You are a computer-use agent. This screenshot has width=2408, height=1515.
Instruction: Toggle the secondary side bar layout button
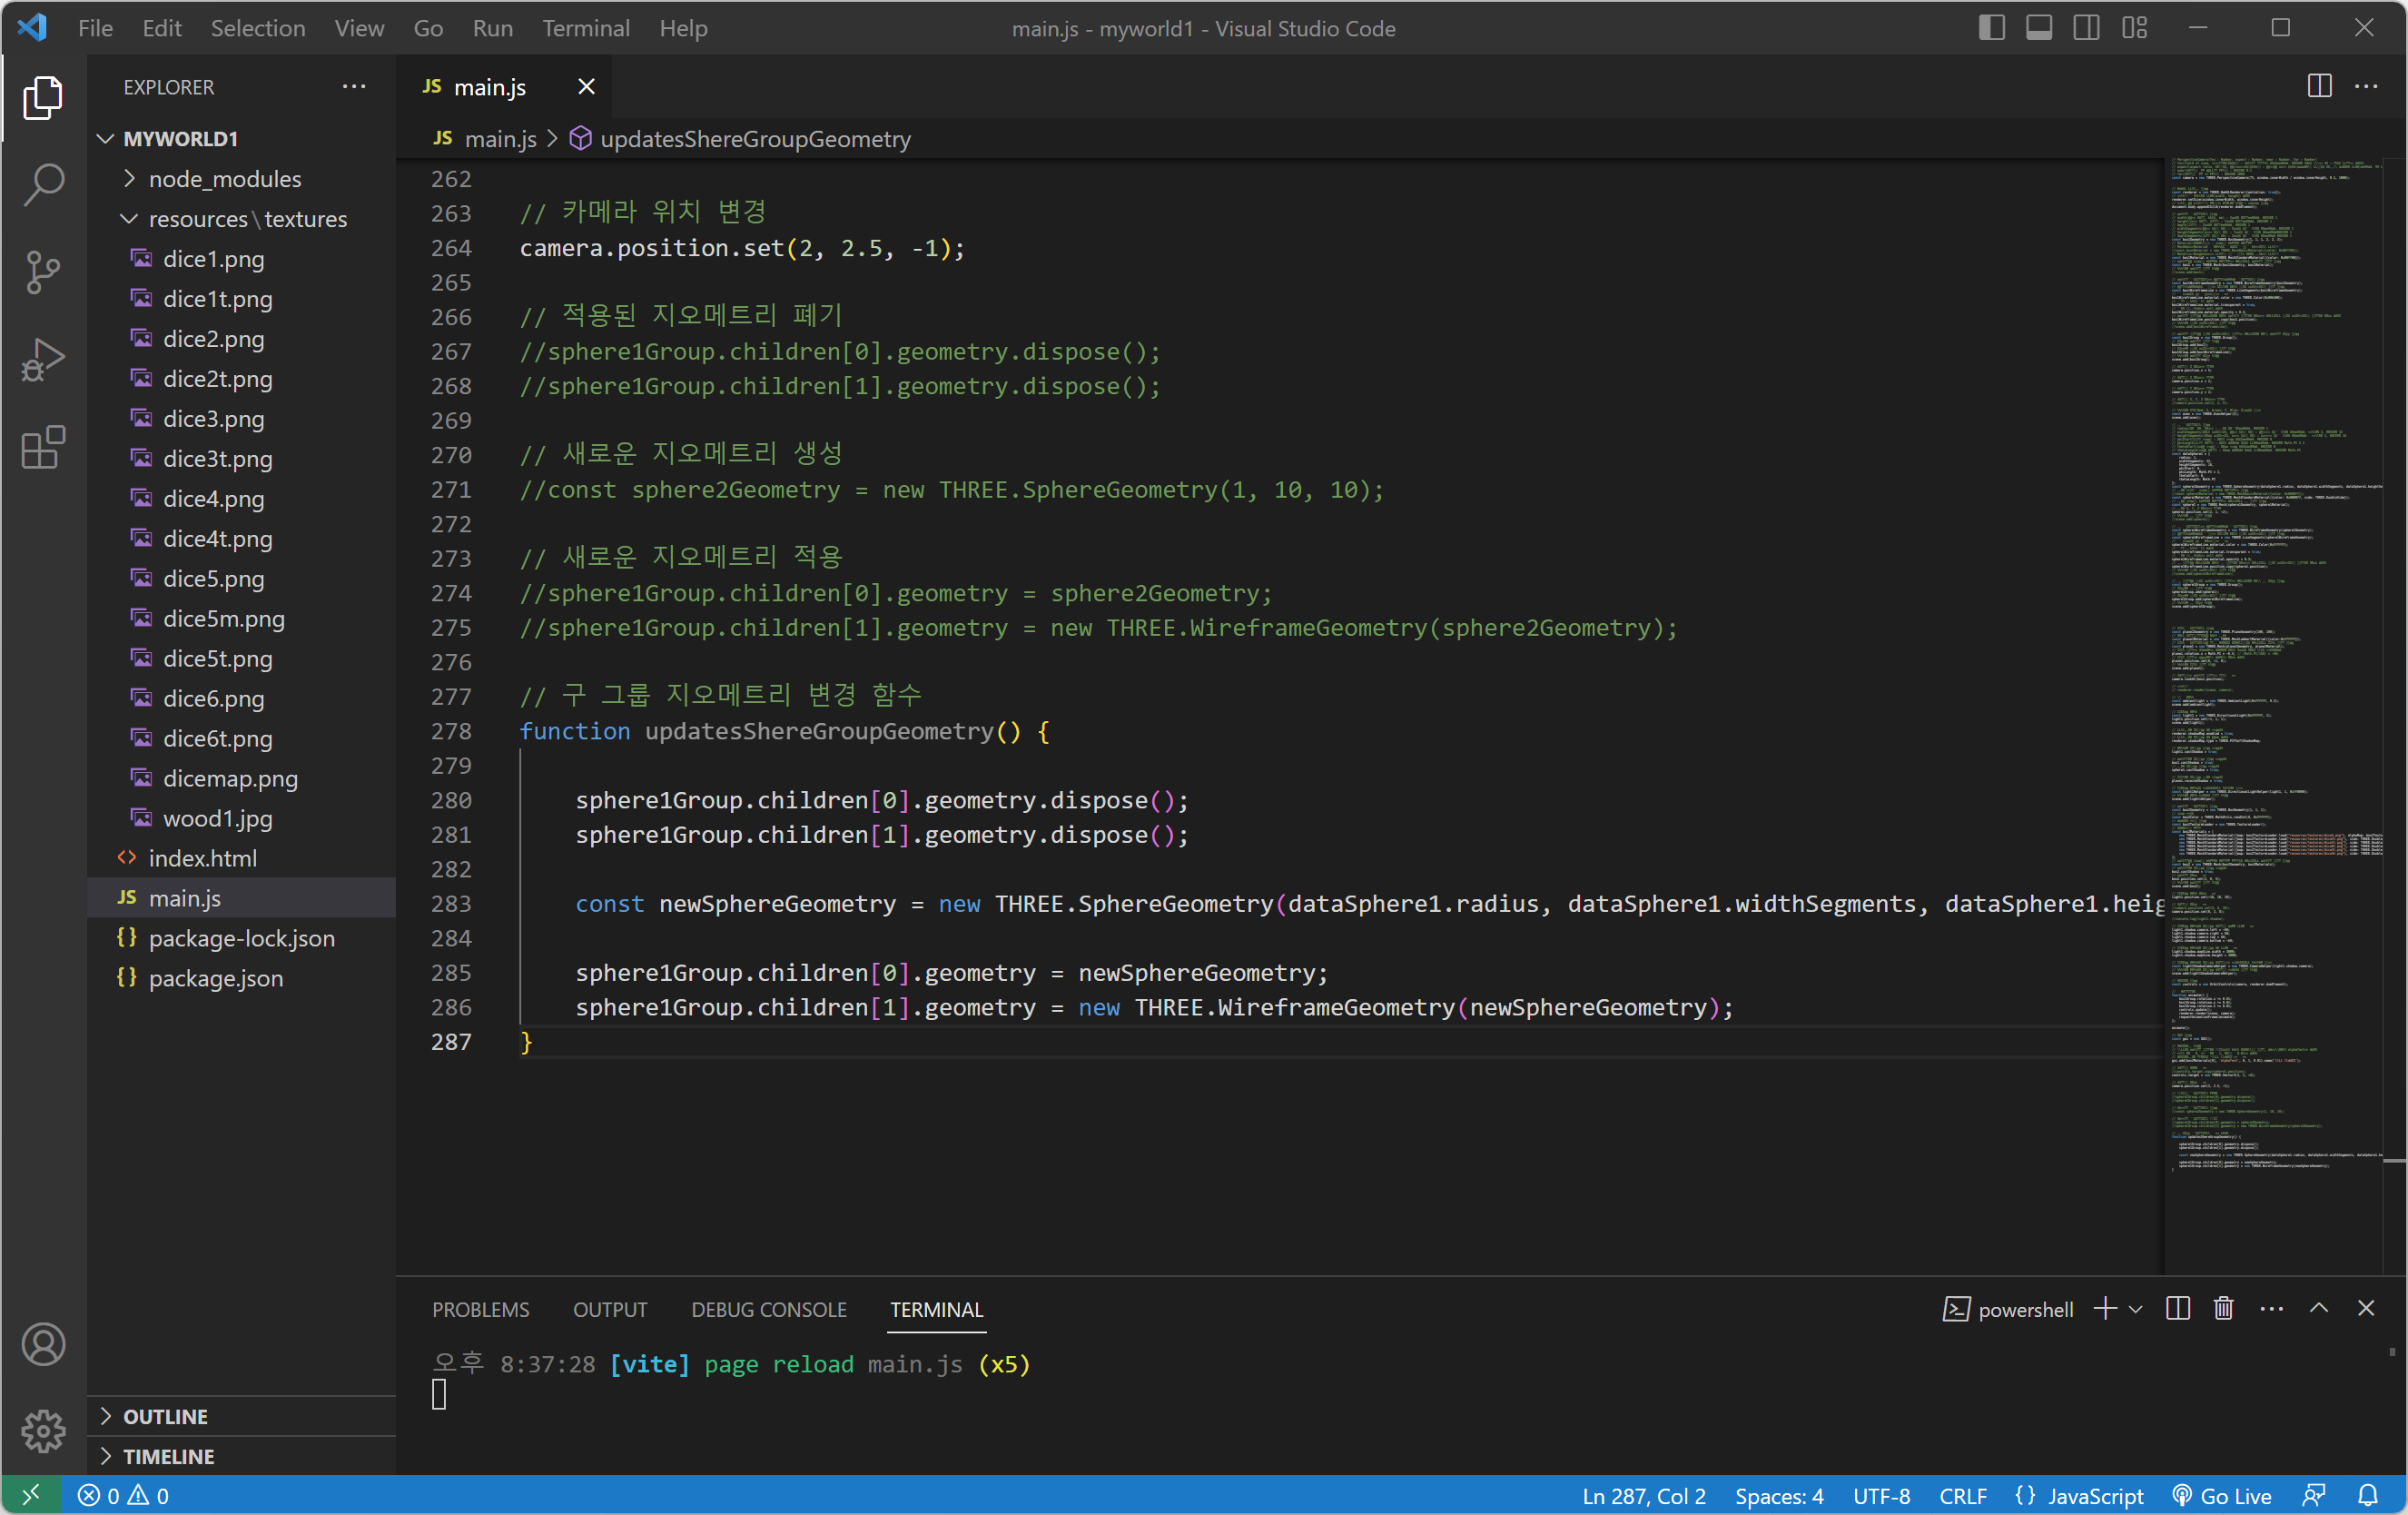2086,28
